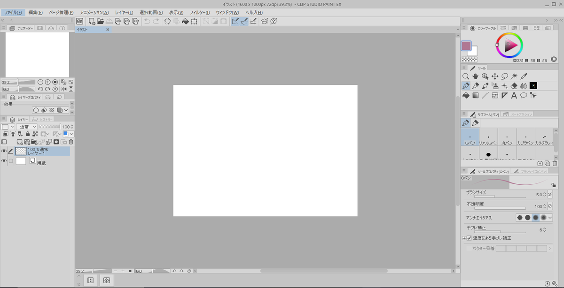Screen dimensions: 564x288
Task: Hide レイヤー 1 with its eye icon
Action: [4, 151]
